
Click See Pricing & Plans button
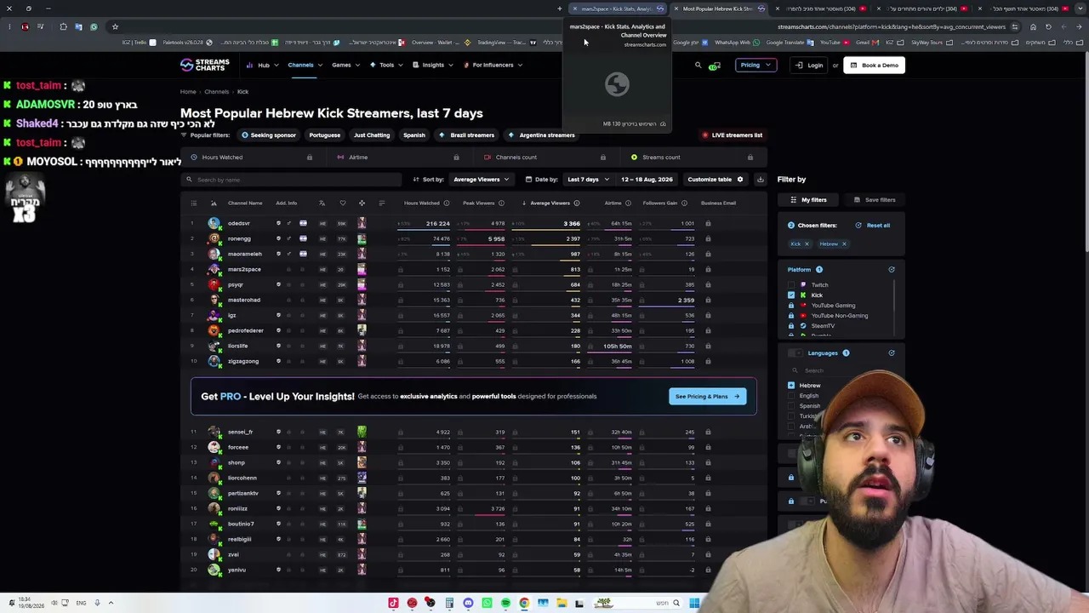coord(707,396)
